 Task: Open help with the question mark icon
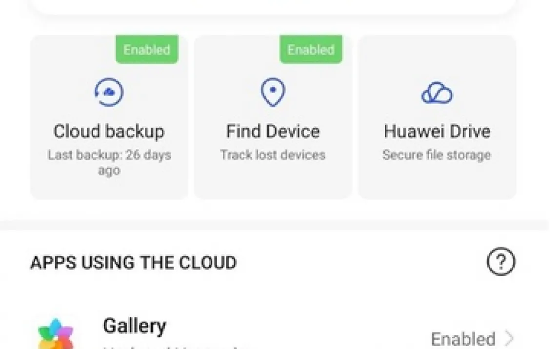pyautogui.click(x=500, y=263)
